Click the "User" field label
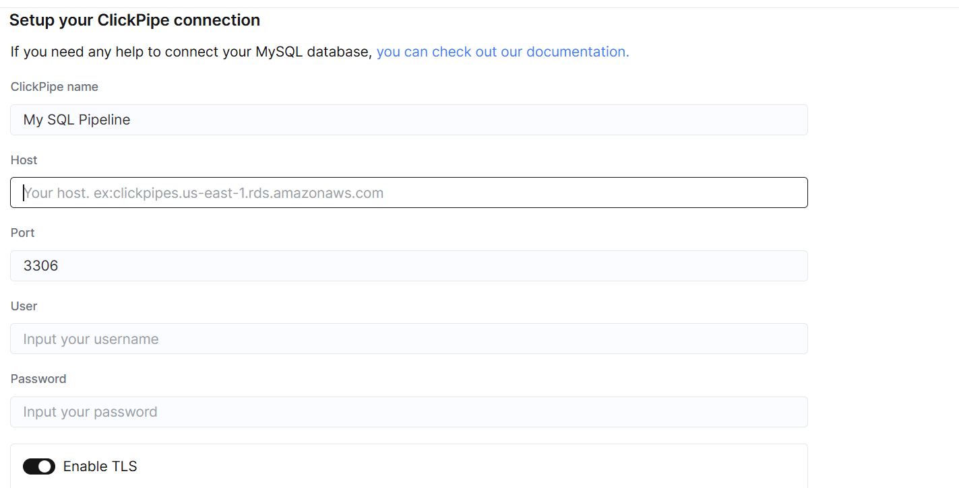The image size is (959, 488). tap(24, 306)
